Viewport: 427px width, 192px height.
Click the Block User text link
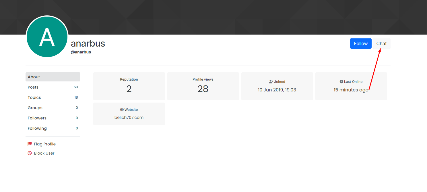pos(44,153)
